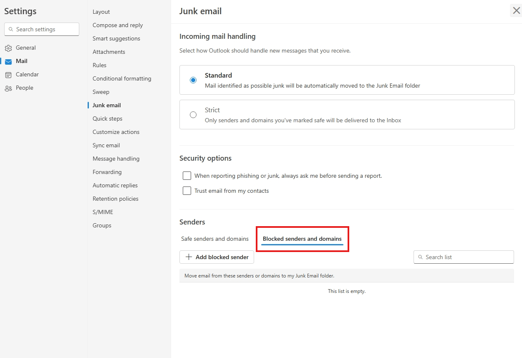Click the magnifier icon in Search list
Viewport: 522px width, 358px height.
420,257
